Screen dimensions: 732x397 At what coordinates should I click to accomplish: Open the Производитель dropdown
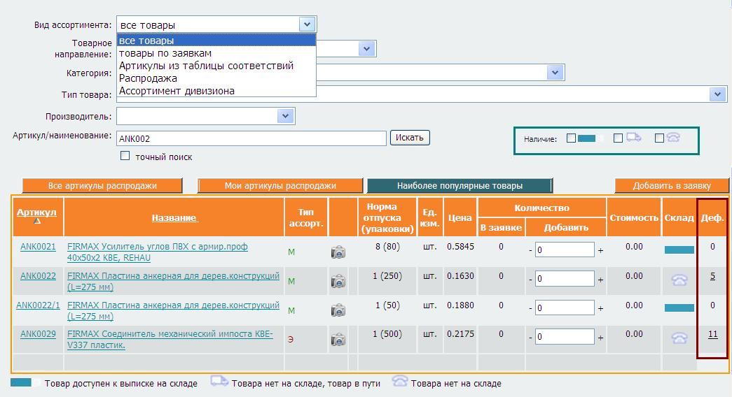284,116
